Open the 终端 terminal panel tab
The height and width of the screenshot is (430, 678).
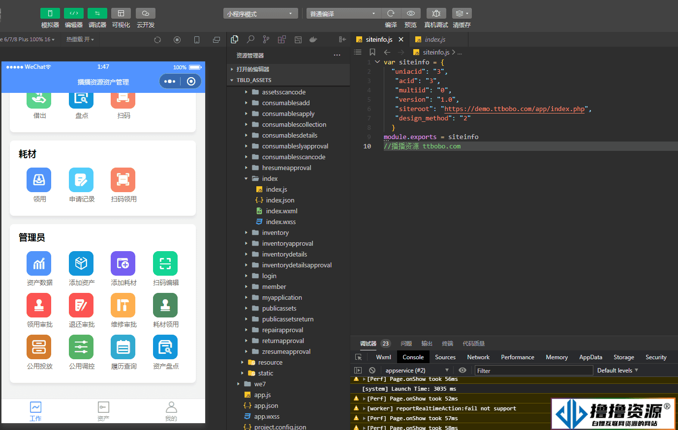(448, 344)
